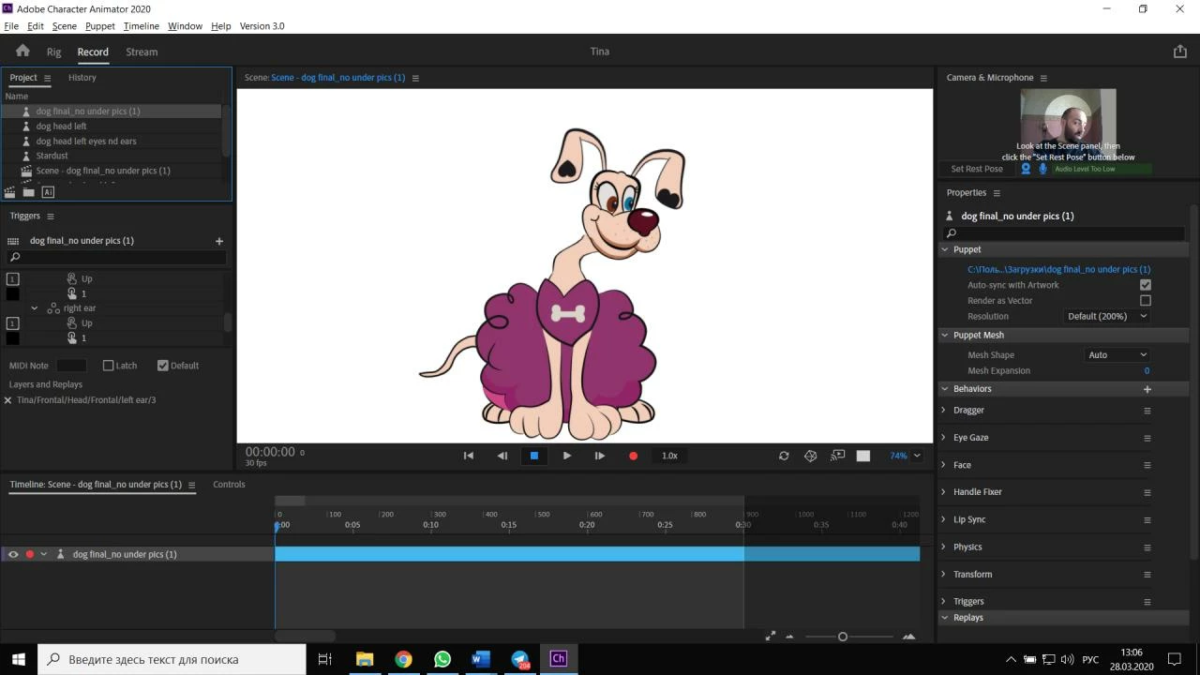The height and width of the screenshot is (675, 1200).
Task: Click the add trigger plus icon
Action: coord(219,241)
